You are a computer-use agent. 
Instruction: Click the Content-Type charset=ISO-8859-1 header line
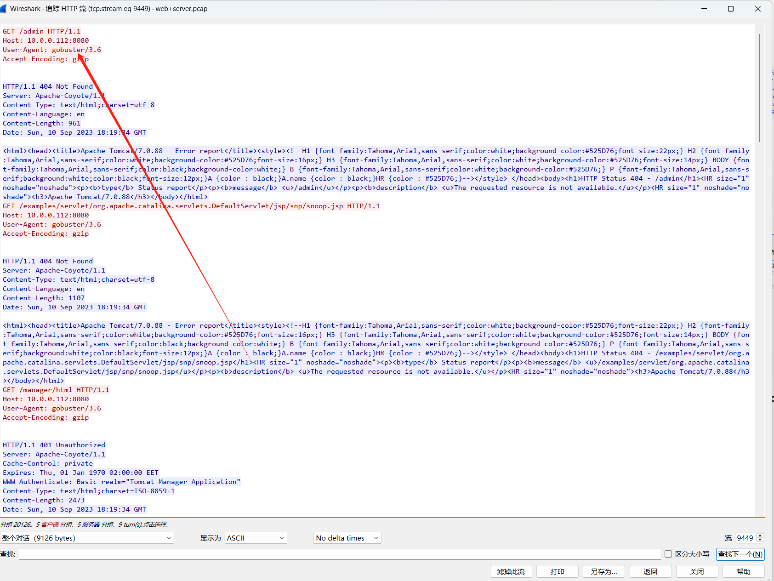click(89, 491)
